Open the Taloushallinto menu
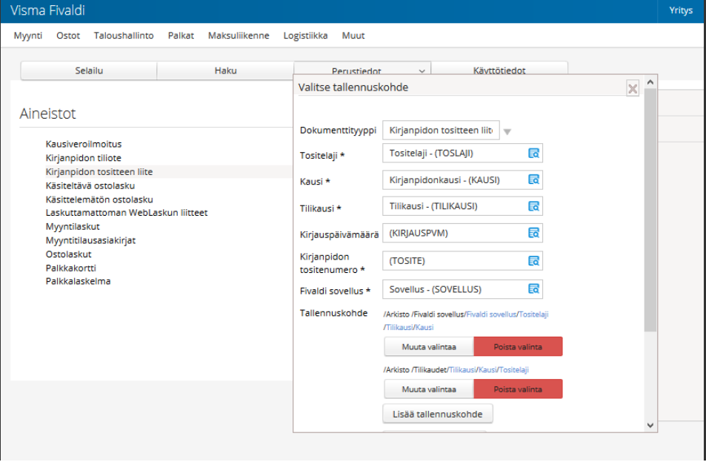 (x=124, y=36)
